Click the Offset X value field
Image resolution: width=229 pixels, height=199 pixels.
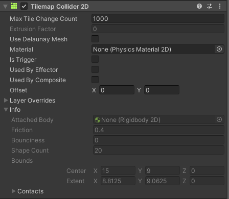coord(117,90)
